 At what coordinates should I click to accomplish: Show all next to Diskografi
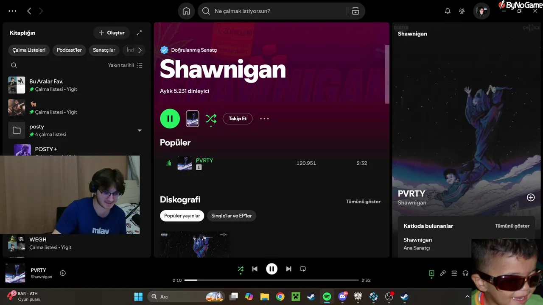tap(363, 202)
